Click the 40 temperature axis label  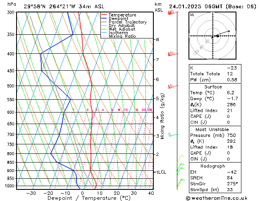coord(151,193)
